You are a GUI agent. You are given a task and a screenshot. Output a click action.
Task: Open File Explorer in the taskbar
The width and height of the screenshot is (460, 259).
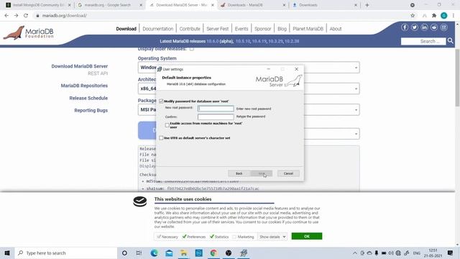click(x=184, y=253)
